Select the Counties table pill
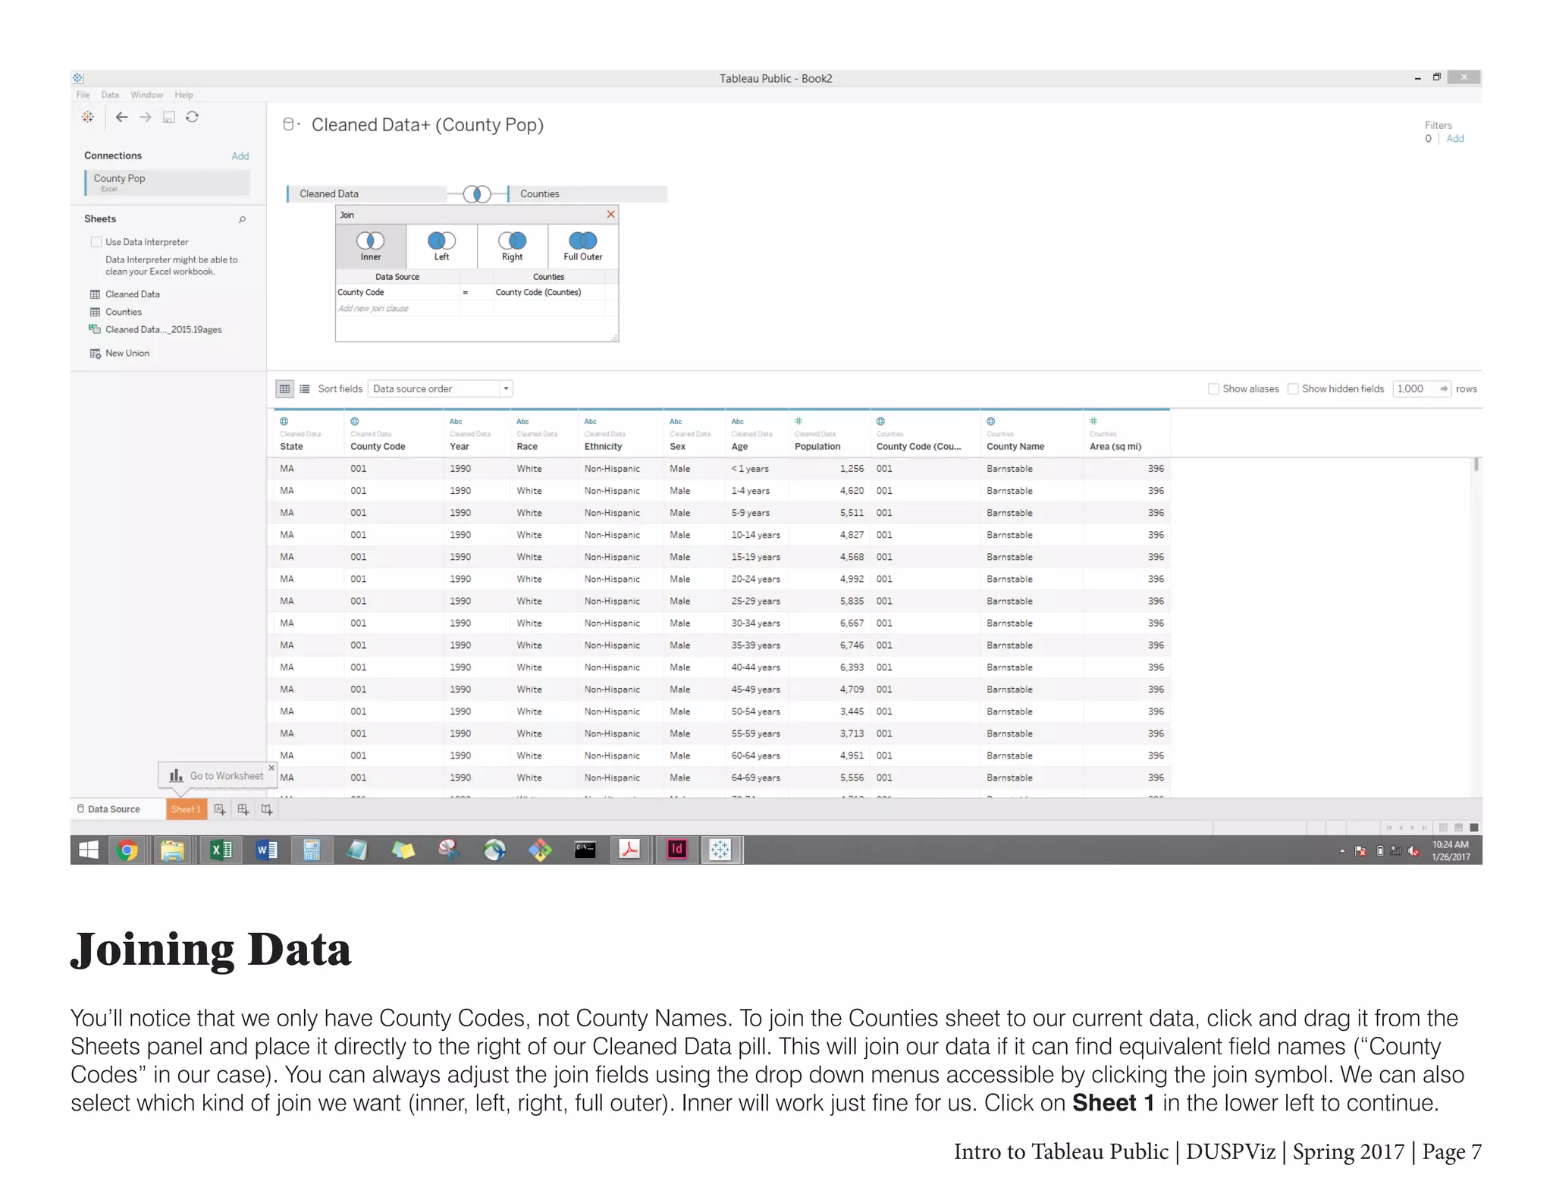 (587, 194)
